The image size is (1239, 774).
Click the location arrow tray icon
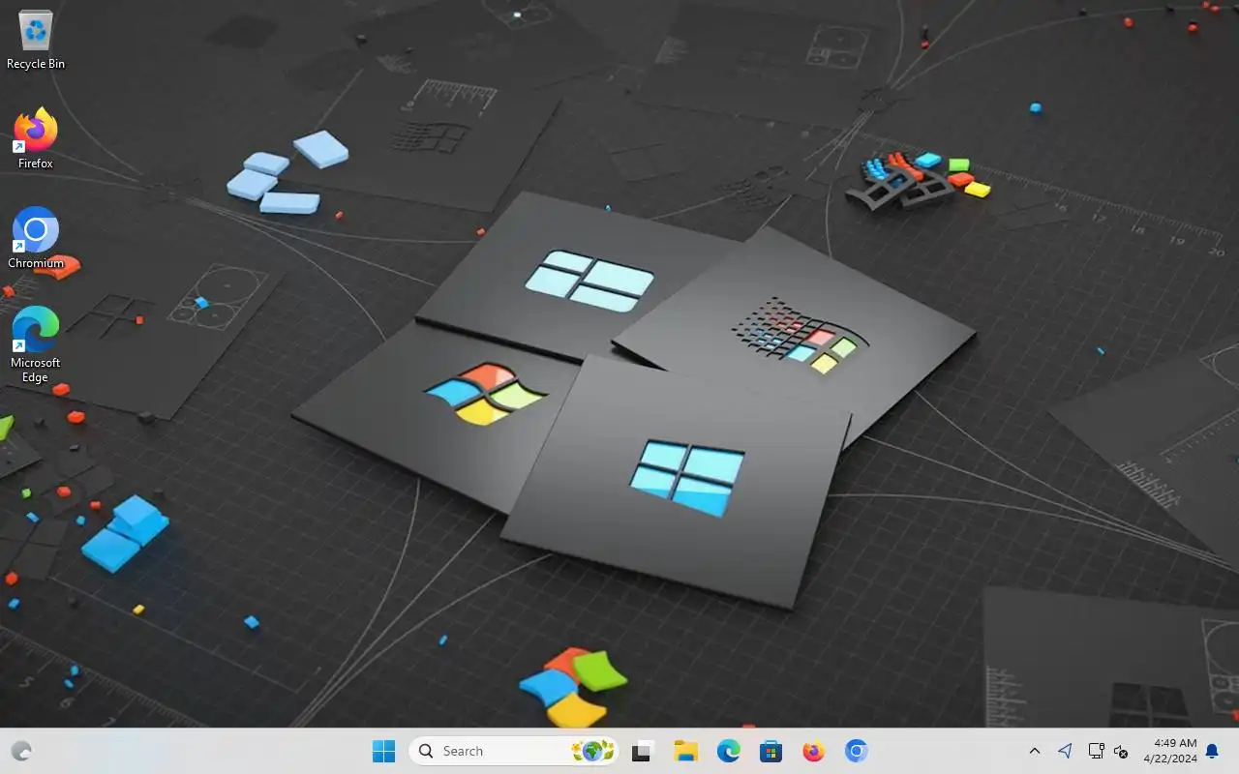point(1066,751)
